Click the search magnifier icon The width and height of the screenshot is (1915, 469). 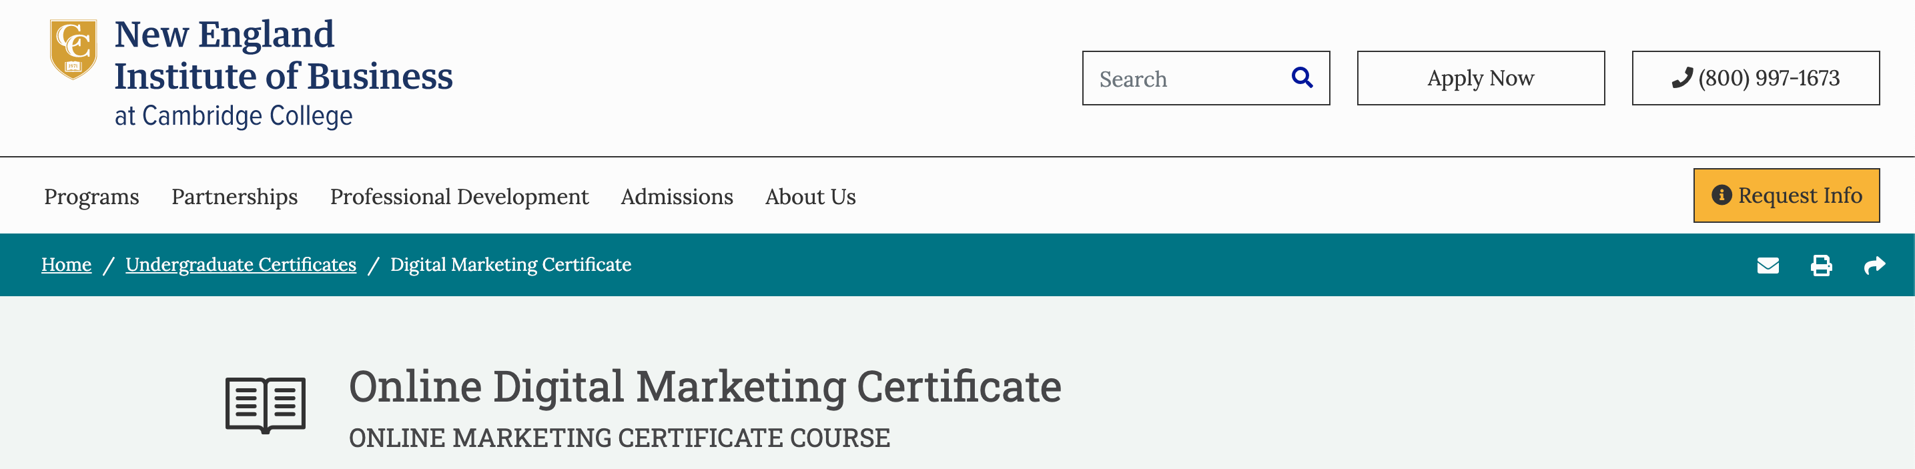pos(1302,77)
